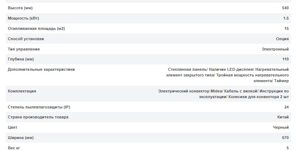Click the "Мощность (кВт)" row label
296x155 pixels.
coord(23,18)
